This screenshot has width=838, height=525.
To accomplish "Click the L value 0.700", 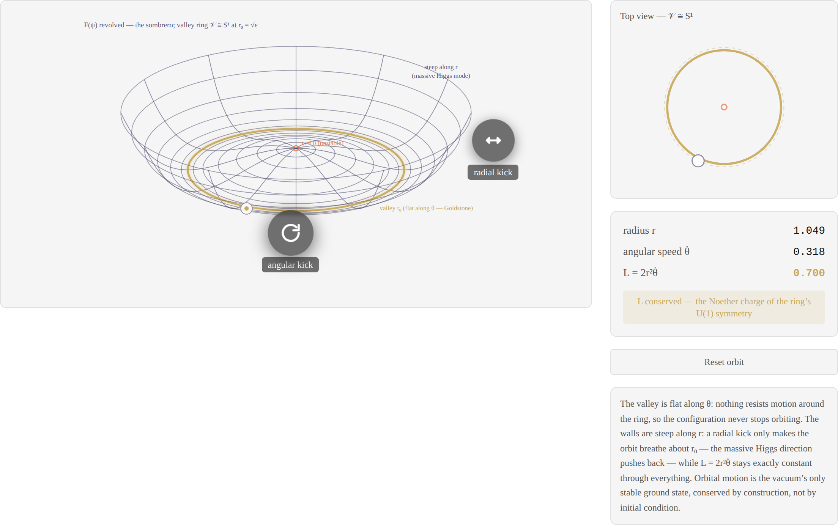I will [x=809, y=273].
